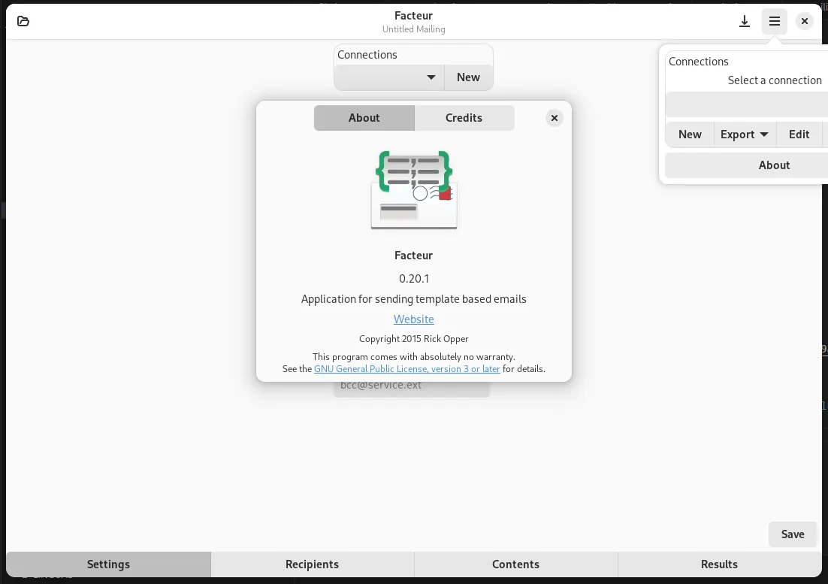Open the connection selector in popover
Screen dimensions: 828x584
click(747, 104)
